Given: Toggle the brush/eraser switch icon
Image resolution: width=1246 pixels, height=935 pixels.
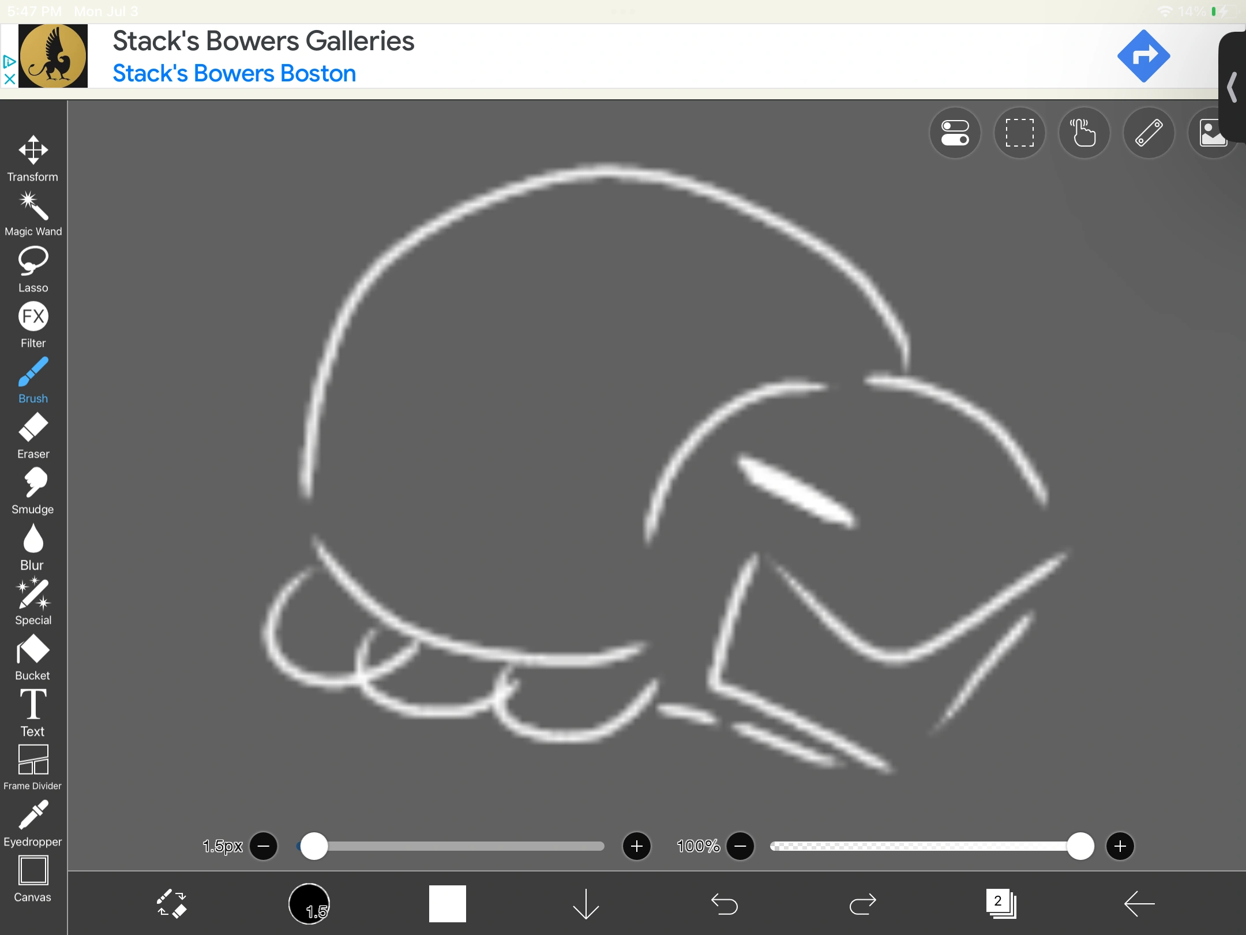Looking at the screenshot, I should [x=171, y=903].
